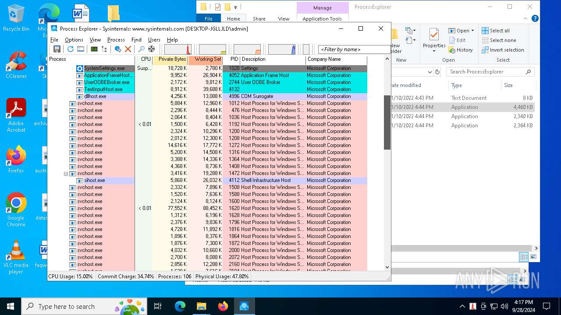This screenshot has height=315, width=561.
Task: Open the Application Tools tab in File Explorer
Action: pos(322,19)
